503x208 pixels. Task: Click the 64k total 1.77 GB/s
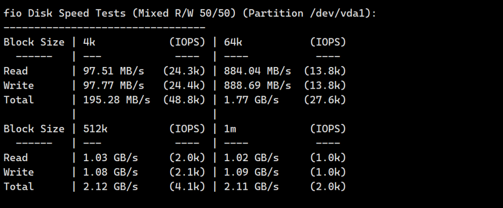coord(252,100)
